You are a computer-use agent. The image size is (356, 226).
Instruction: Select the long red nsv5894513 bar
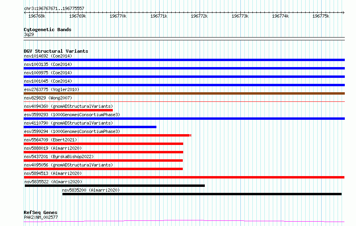(184, 177)
